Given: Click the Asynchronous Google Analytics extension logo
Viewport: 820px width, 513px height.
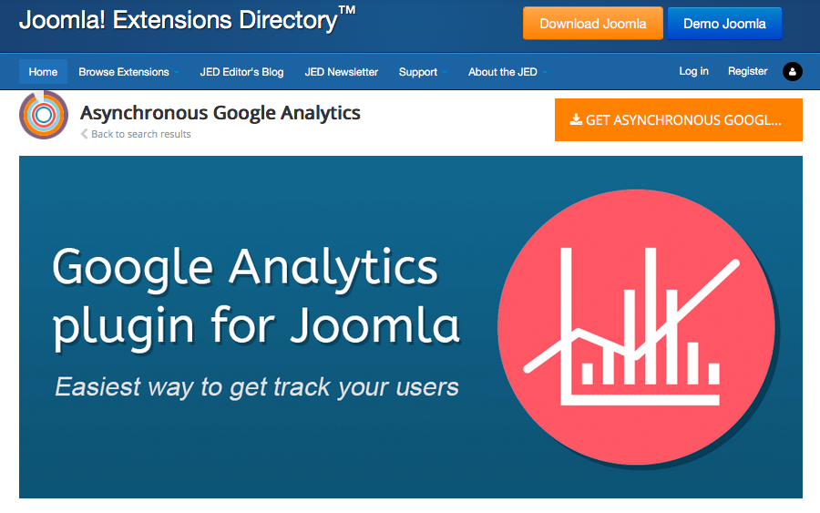Looking at the screenshot, I should coord(44,115).
